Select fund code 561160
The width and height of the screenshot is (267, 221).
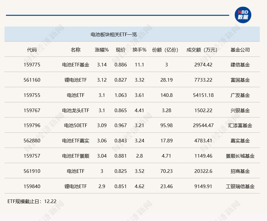point(32,80)
